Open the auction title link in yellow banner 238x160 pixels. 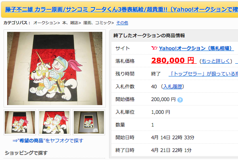(x=122, y=10)
